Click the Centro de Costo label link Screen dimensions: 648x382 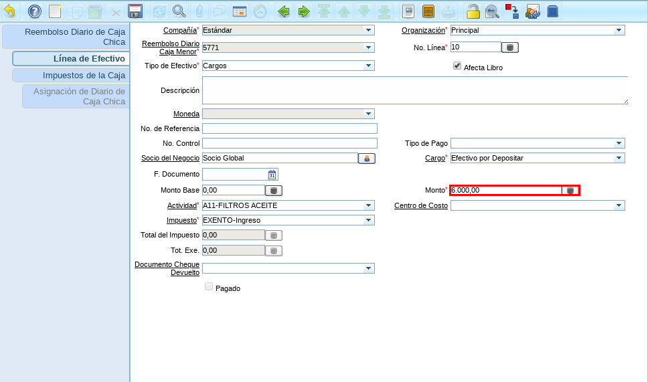(420, 205)
